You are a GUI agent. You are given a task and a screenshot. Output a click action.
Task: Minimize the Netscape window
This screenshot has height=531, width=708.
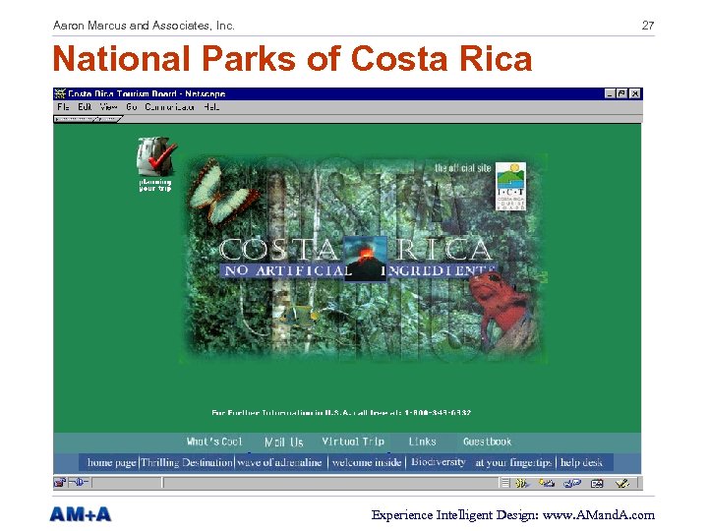[610, 93]
